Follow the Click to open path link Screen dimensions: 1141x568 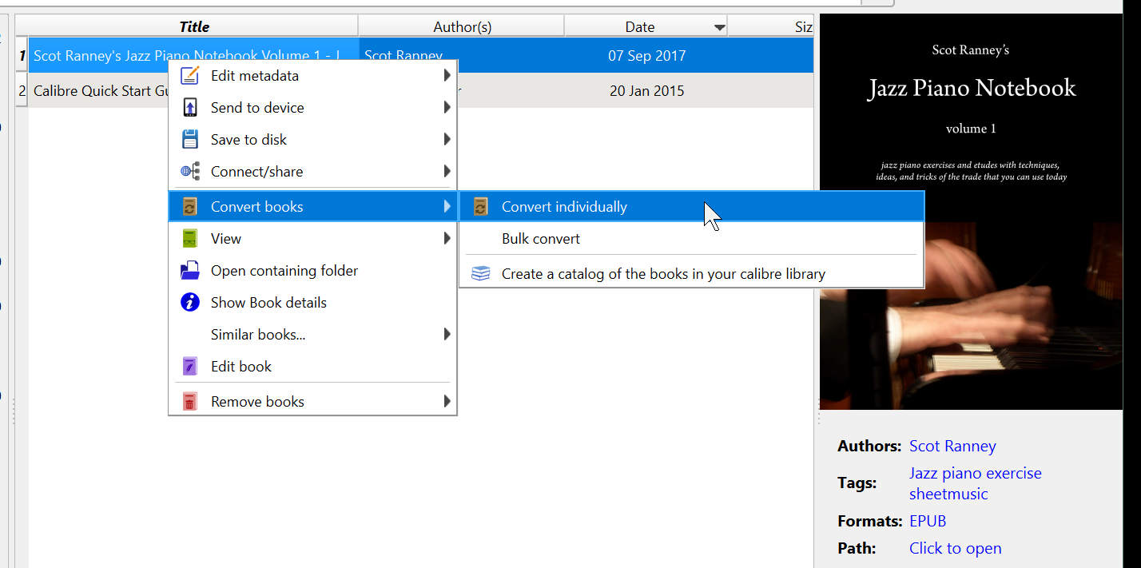click(x=955, y=549)
